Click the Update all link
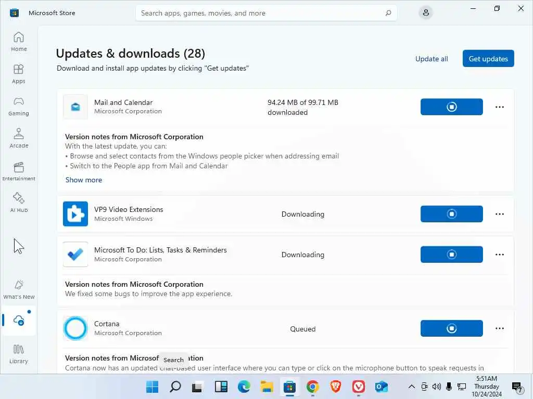 pos(432,59)
